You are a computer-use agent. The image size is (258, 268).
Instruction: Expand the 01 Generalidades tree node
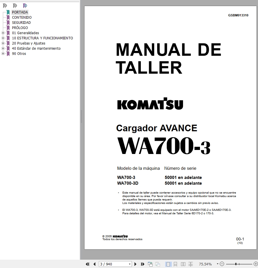pyautogui.click(x=3, y=33)
